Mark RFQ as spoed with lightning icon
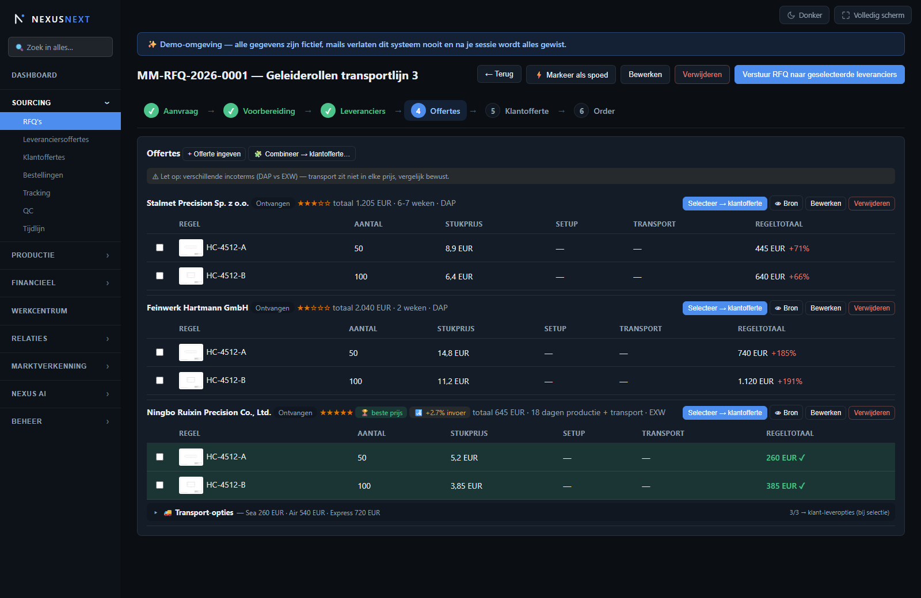921x598 pixels. (x=571, y=75)
